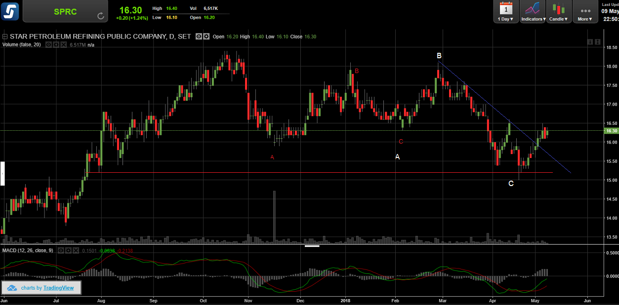Click the Volume (false, 20) legend label
This screenshot has width=619, height=305.
tap(23, 44)
